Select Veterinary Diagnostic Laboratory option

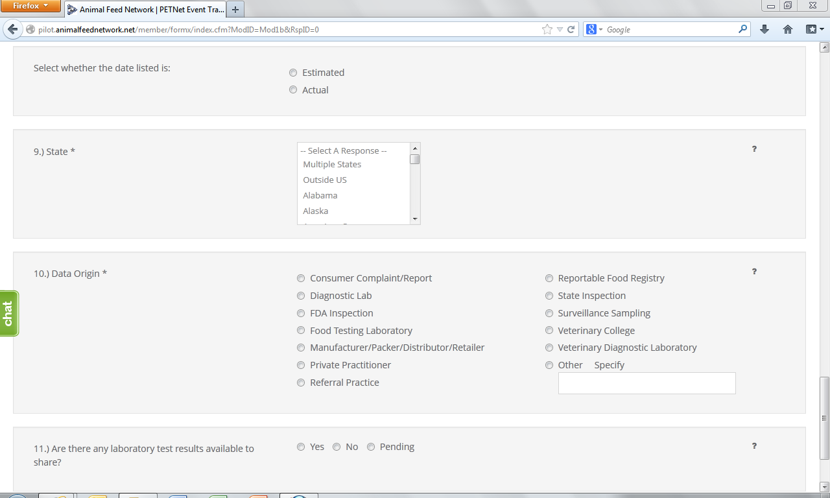point(549,348)
